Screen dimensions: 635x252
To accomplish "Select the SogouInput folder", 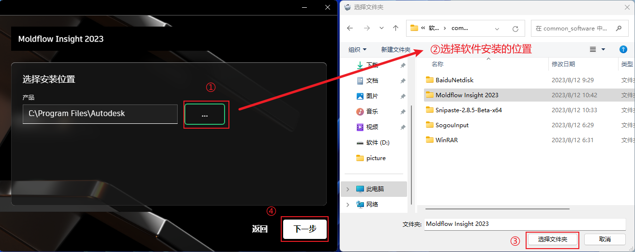I will (x=452, y=125).
